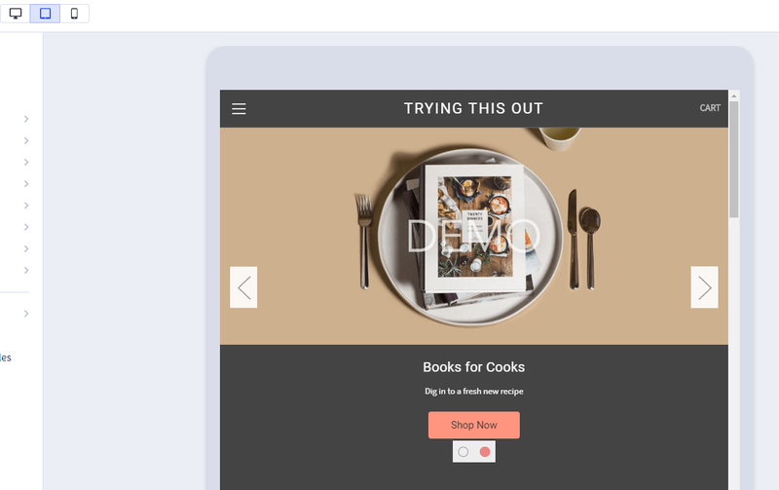Switch to mobile phone preview
779x490 pixels.
[75, 14]
